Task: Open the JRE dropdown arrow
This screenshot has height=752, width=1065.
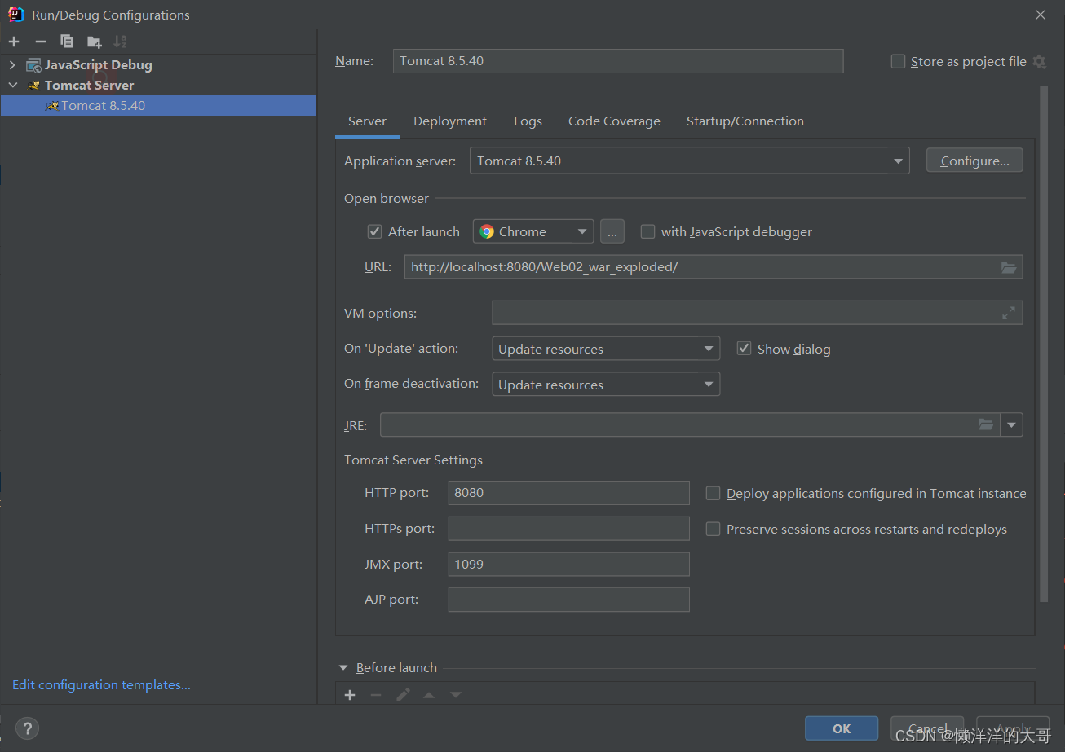Action: coord(1012,424)
